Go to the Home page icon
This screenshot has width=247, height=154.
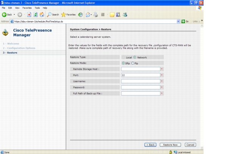point(42,15)
